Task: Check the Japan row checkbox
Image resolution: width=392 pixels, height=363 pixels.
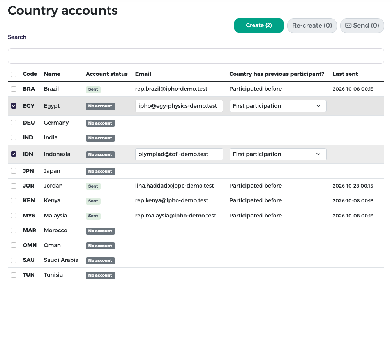Action: (x=14, y=171)
